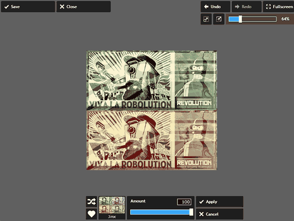Click the 64% zoom value

[x=285, y=19]
